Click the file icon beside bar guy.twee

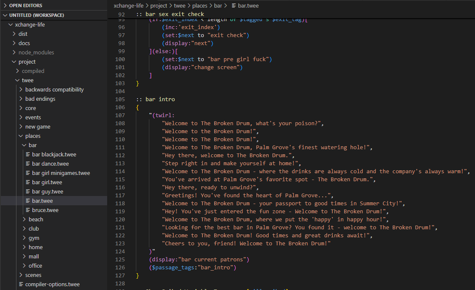(x=28, y=192)
